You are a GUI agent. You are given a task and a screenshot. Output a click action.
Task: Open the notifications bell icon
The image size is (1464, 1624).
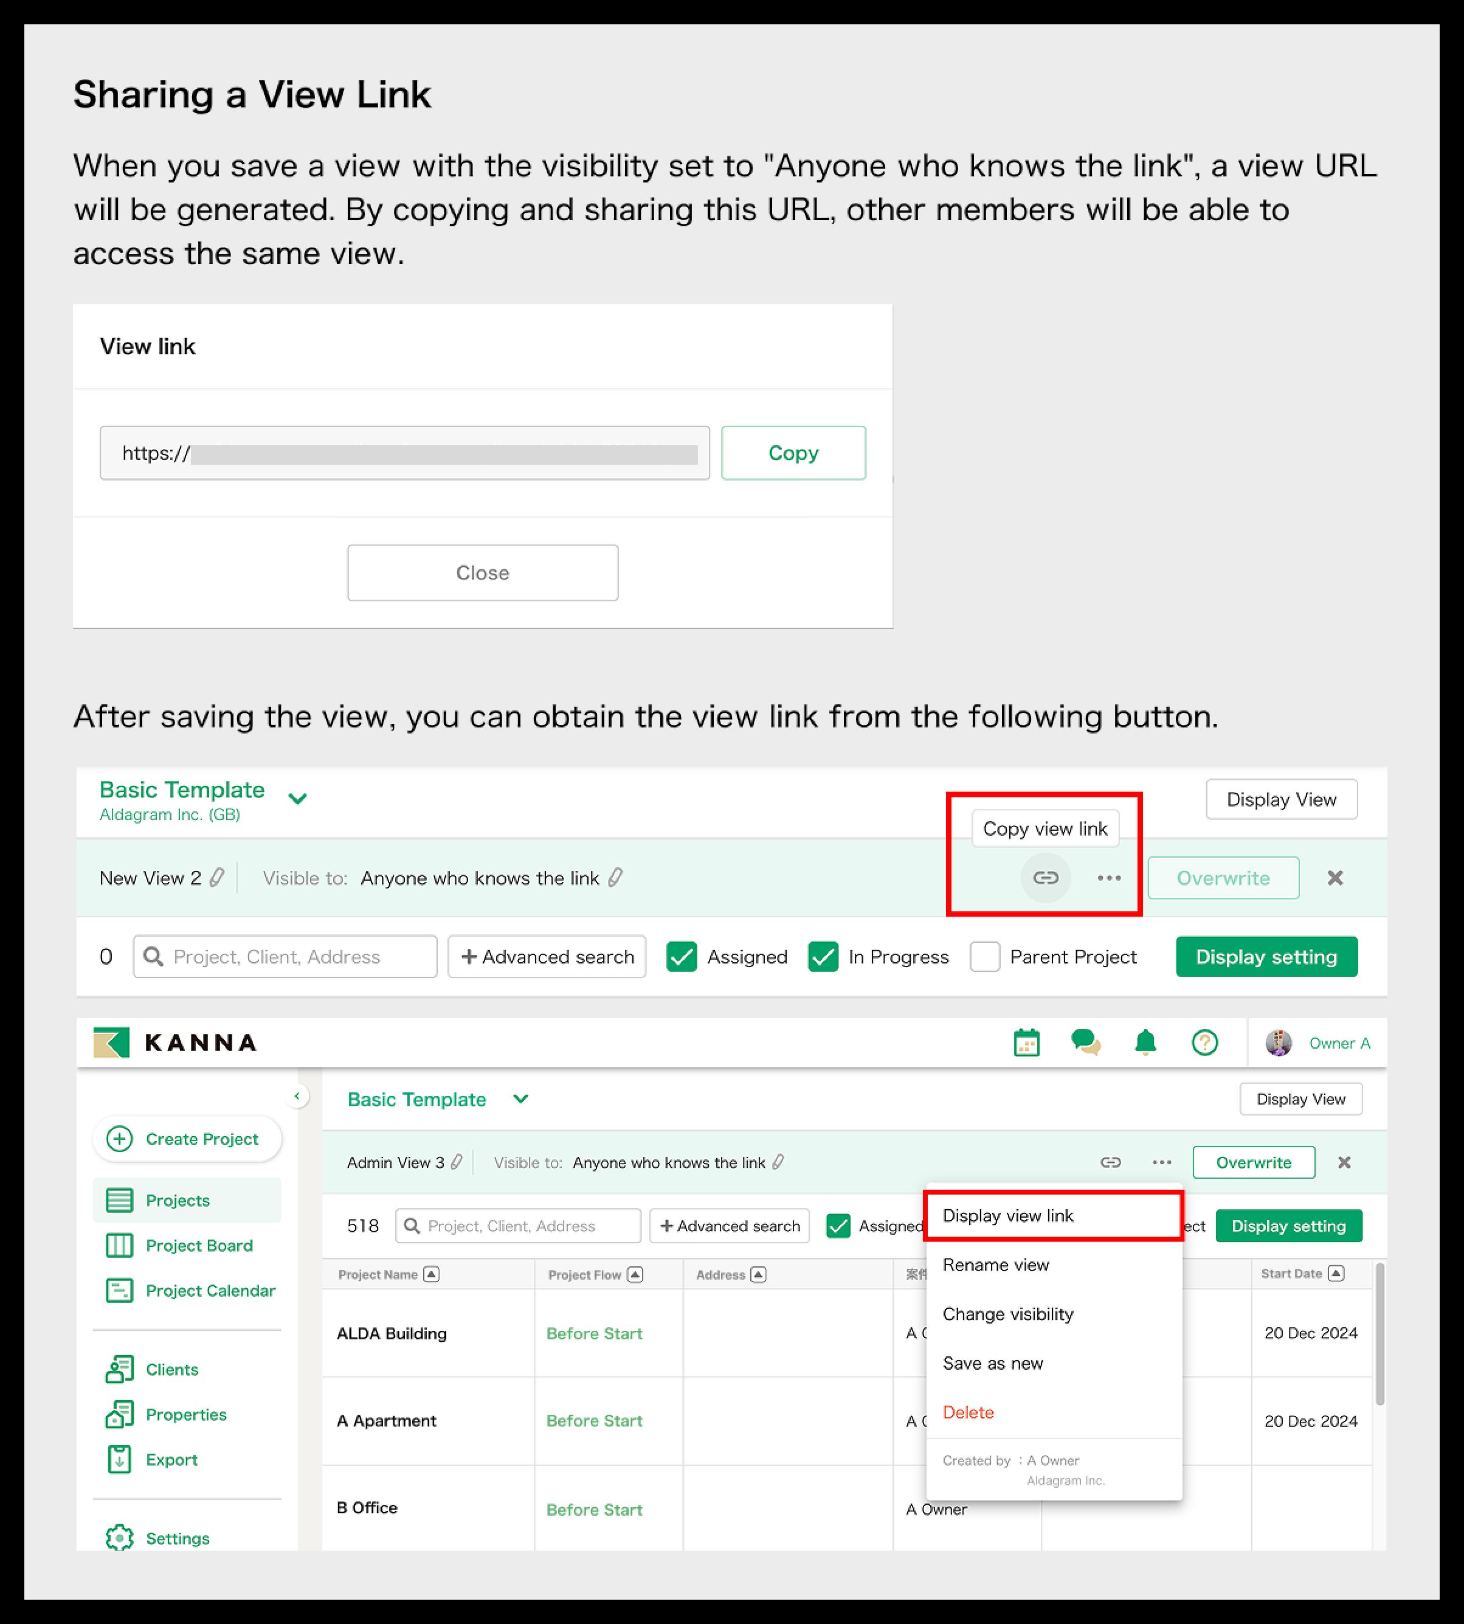point(1145,1042)
